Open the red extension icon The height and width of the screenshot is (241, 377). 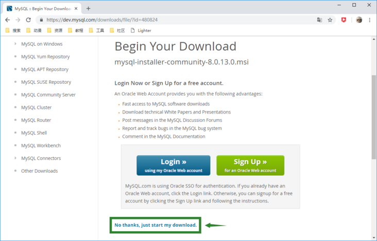tap(344, 20)
